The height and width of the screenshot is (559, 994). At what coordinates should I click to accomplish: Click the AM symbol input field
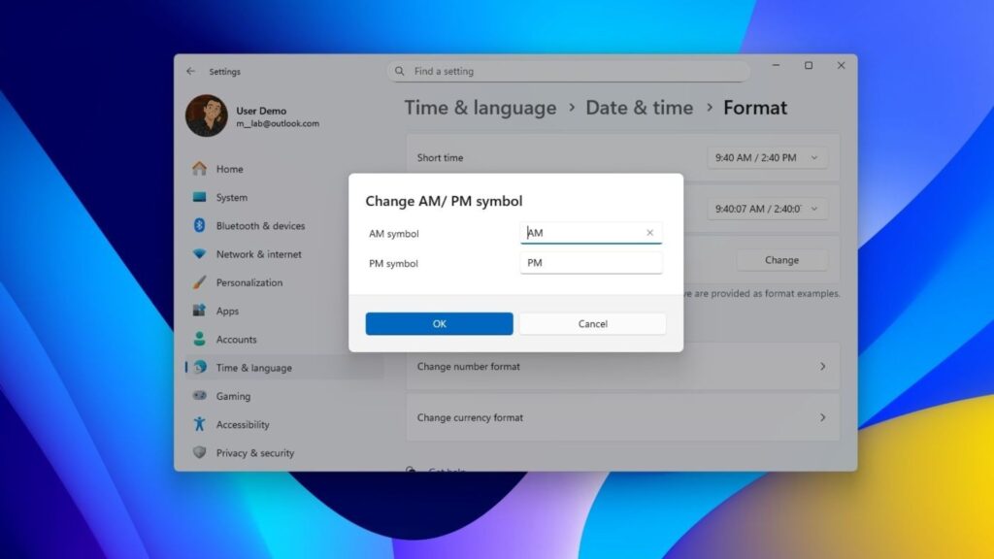(x=591, y=233)
